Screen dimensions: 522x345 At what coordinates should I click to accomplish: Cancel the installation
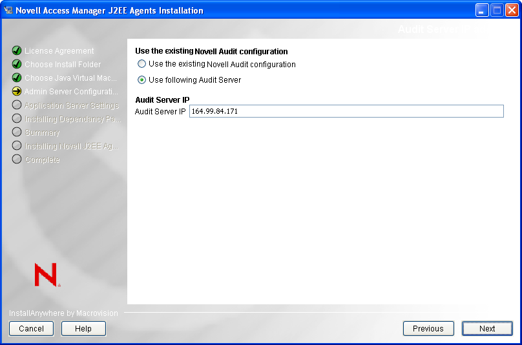point(31,329)
